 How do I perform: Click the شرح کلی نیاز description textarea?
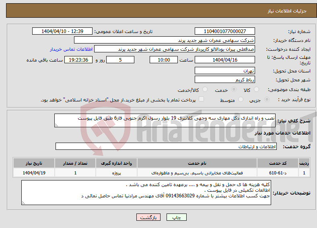tap(165, 120)
